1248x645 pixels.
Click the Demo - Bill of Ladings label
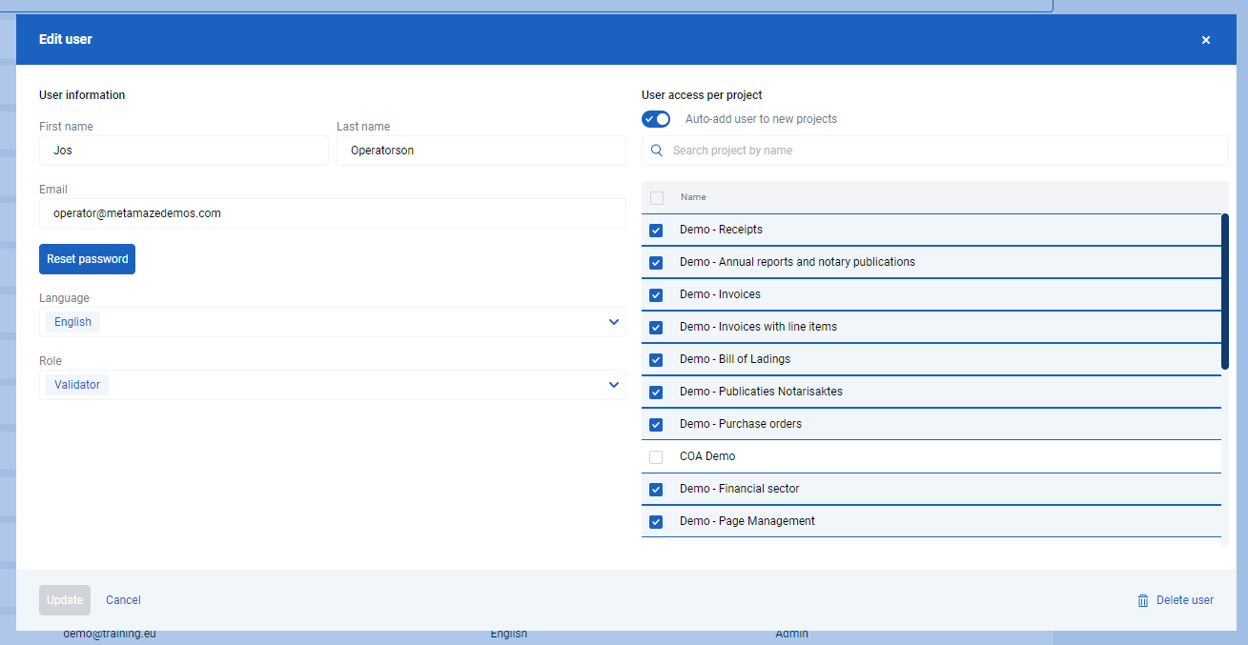click(735, 359)
